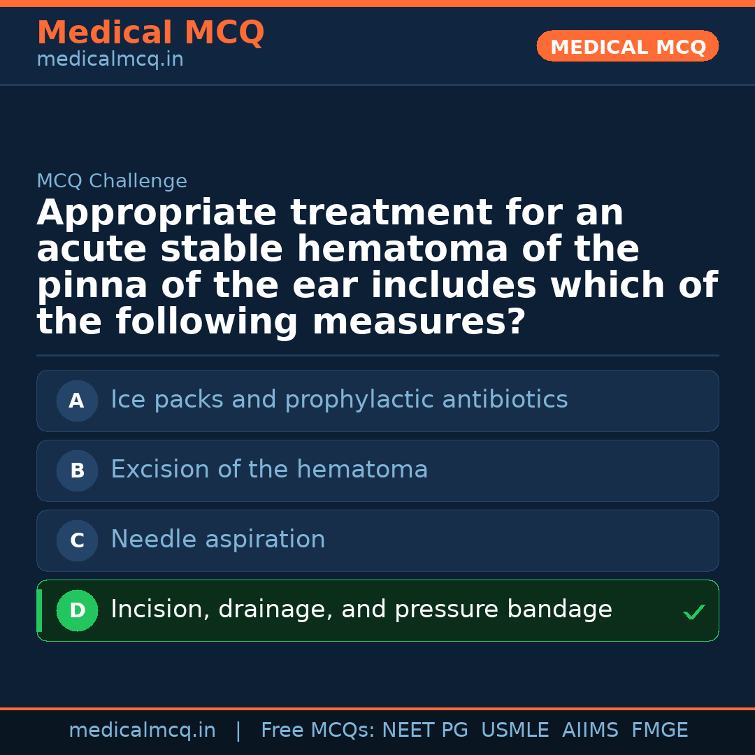This screenshot has width=755, height=755.
Task: Click the letter C circle badge
Action: (77, 541)
